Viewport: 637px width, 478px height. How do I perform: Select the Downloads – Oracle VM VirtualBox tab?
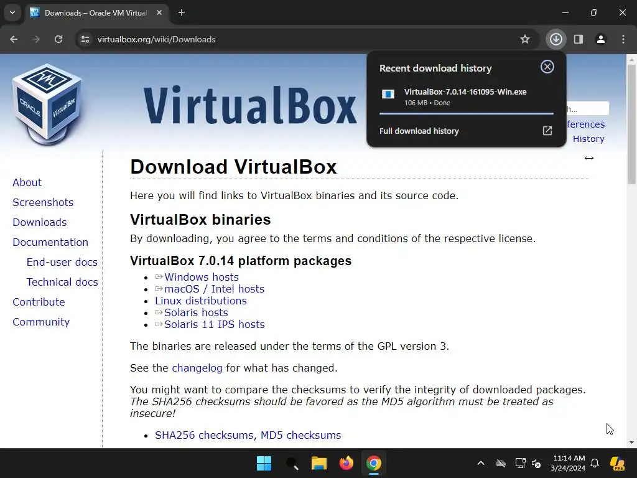[96, 13]
